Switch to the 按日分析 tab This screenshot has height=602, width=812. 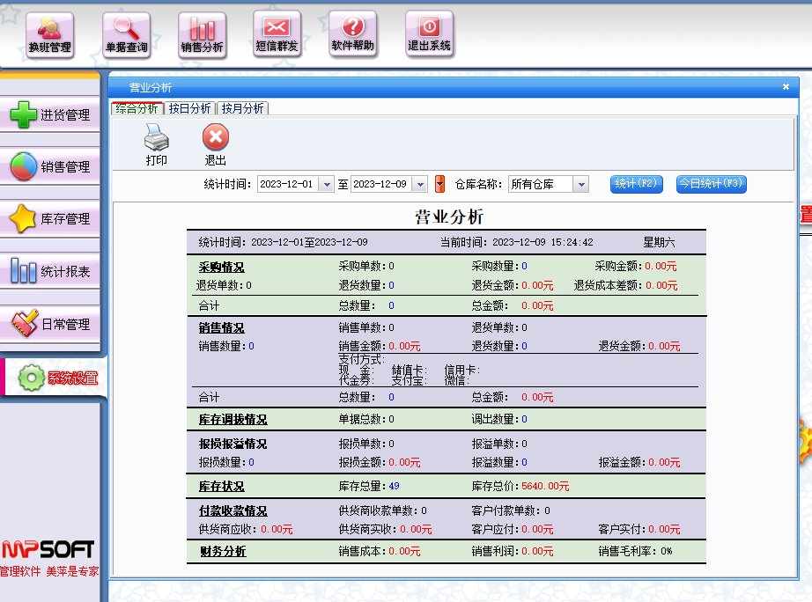click(x=189, y=108)
